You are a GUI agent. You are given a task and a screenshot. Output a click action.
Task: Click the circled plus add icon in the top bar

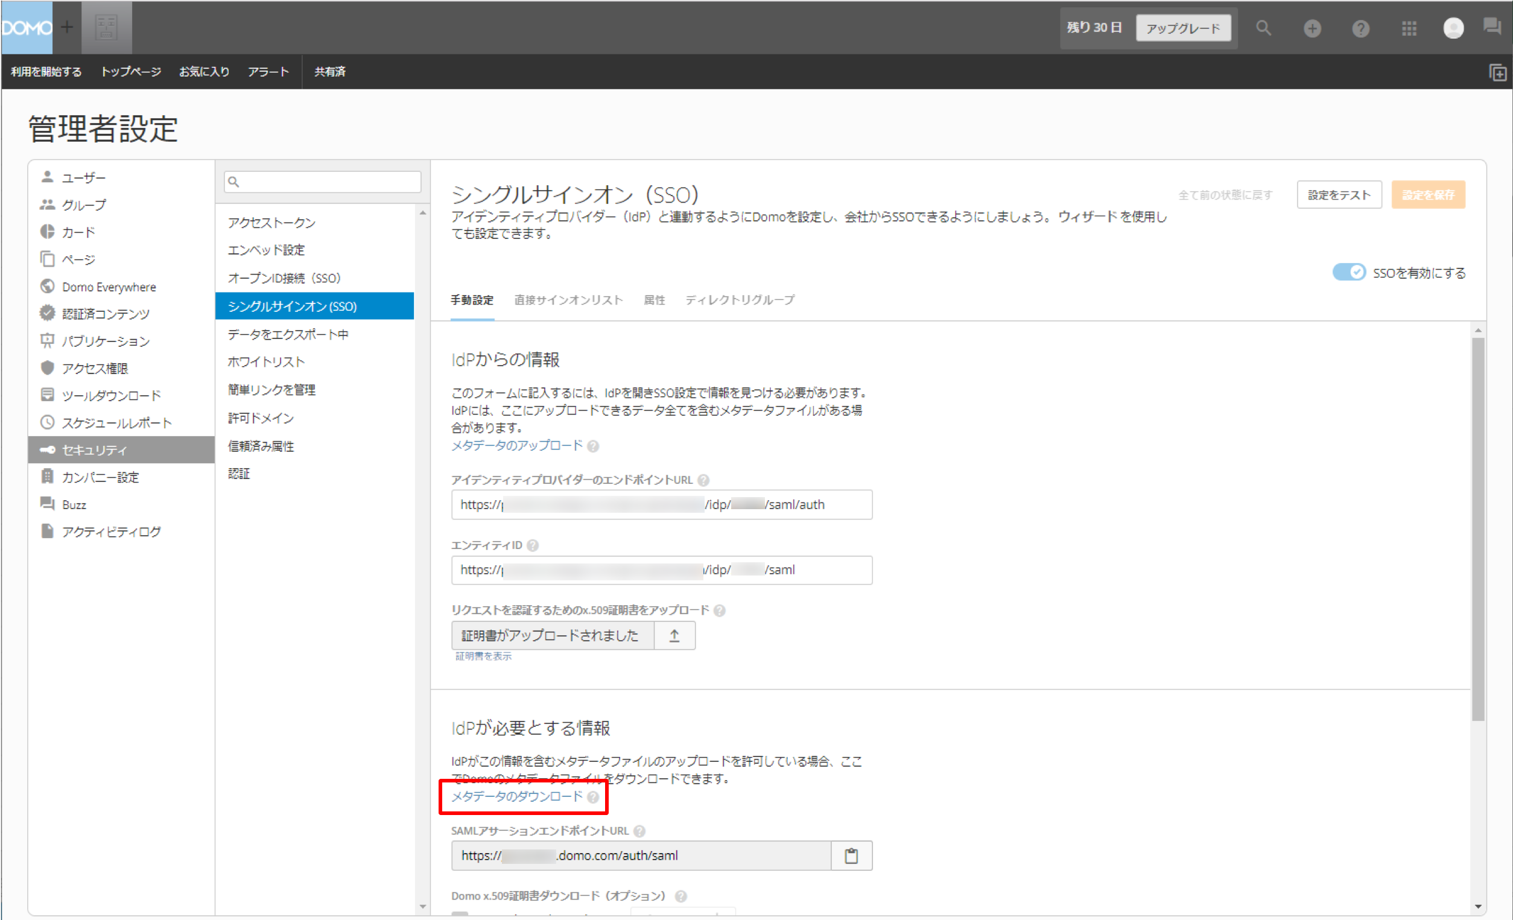1312,28
